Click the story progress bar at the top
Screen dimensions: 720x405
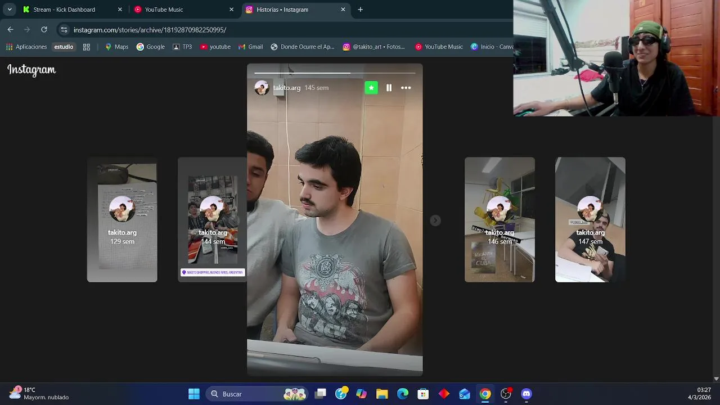(335, 73)
